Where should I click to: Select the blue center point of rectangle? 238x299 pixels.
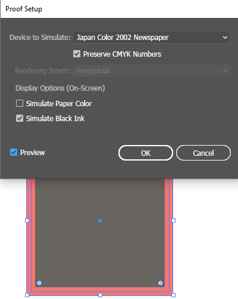pos(100,221)
